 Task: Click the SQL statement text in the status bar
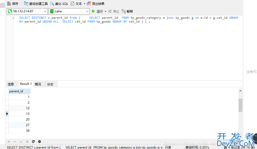pyautogui.click(x=85, y=147)
